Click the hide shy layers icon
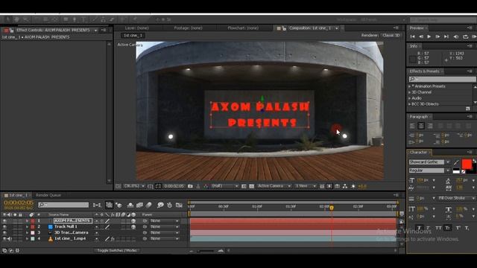The width and height of the screenshot is (477, 268). click(x=130, y=205)
